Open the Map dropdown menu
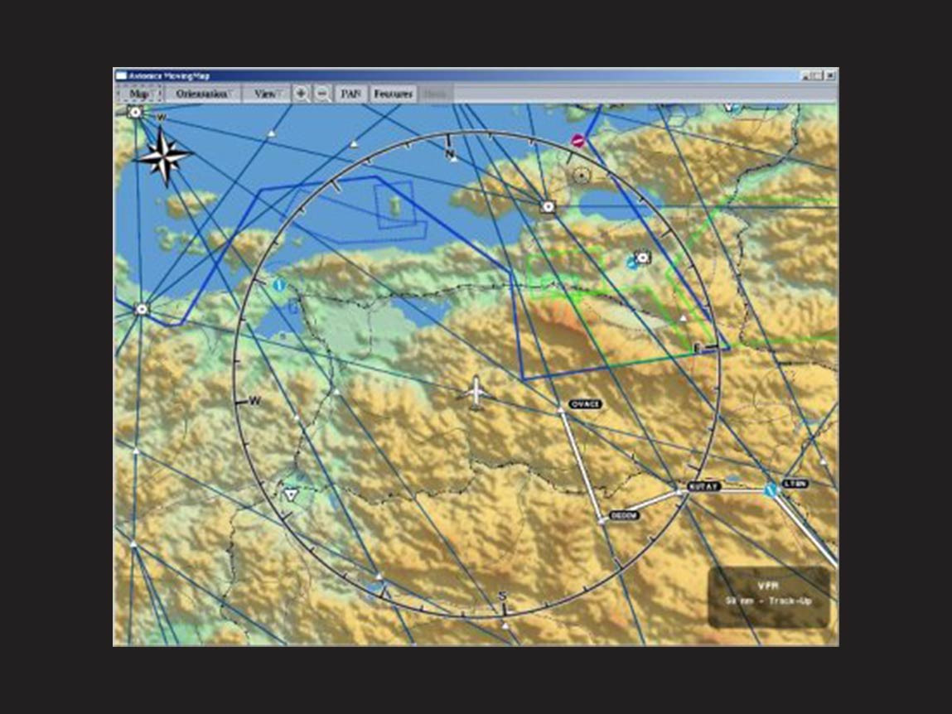 click(139, 94)
